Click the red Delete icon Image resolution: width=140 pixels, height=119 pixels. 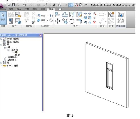[95, 22]
